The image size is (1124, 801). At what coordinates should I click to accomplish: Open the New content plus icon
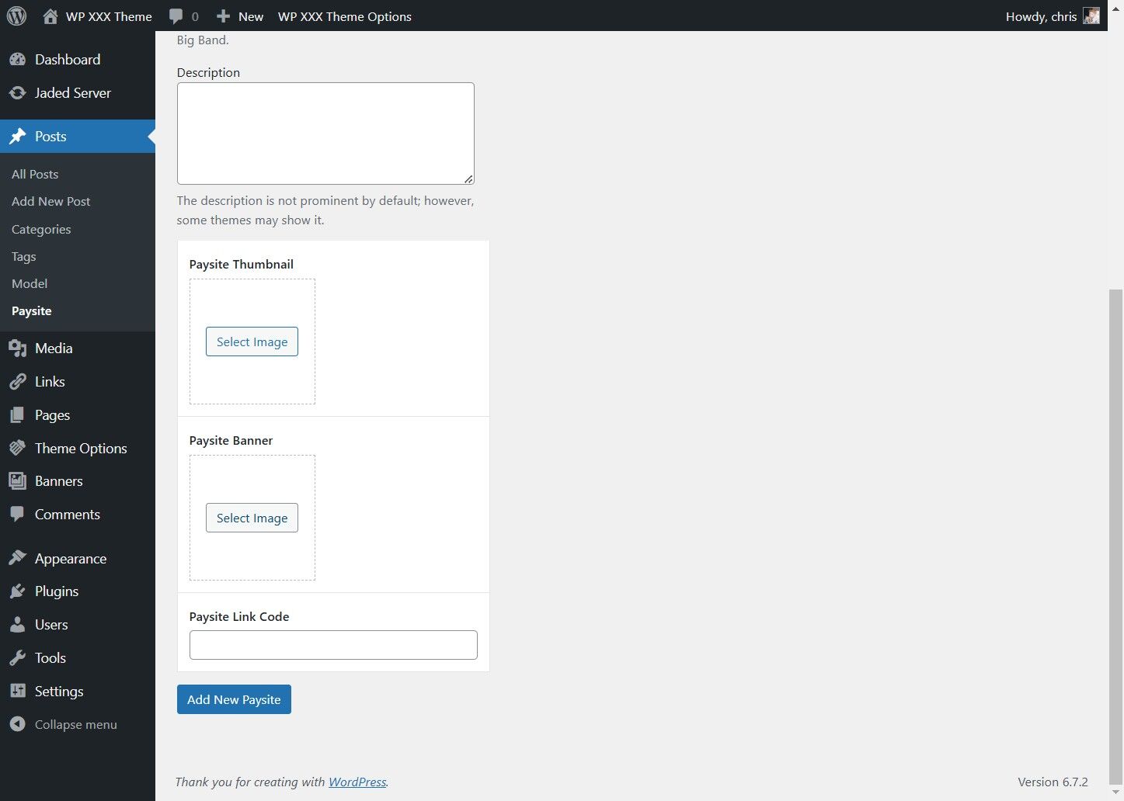pyautogui.click(x=222, y=16)
